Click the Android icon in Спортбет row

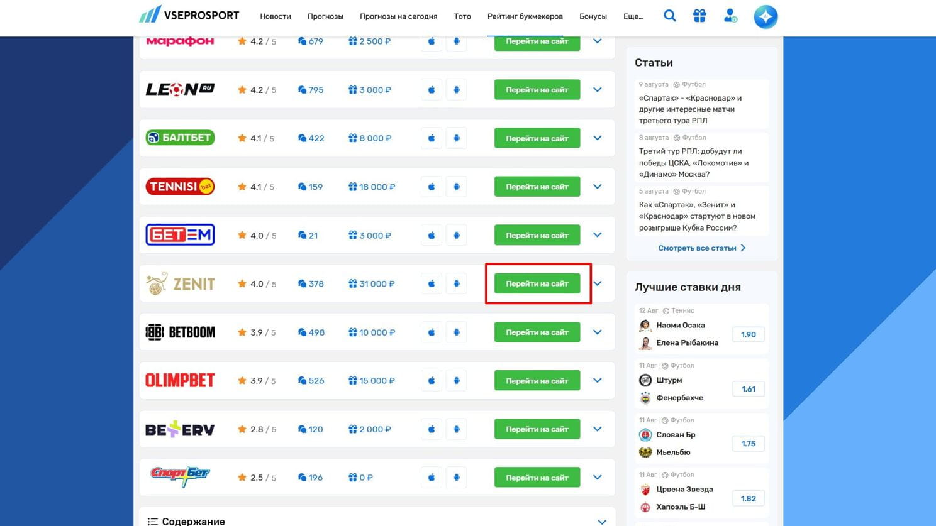pyautogui.click(x=457, y=478)
